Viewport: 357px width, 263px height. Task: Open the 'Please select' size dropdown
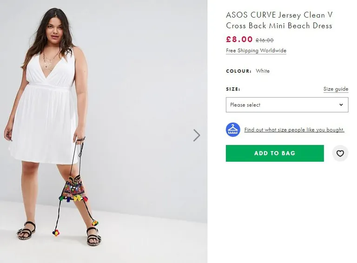(287, 105)
